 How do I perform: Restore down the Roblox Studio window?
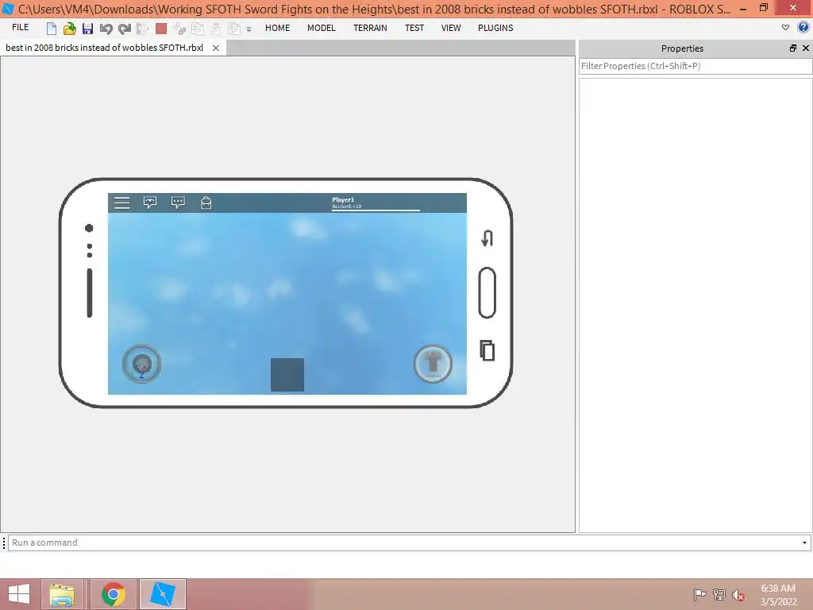(x=764, y=8)
